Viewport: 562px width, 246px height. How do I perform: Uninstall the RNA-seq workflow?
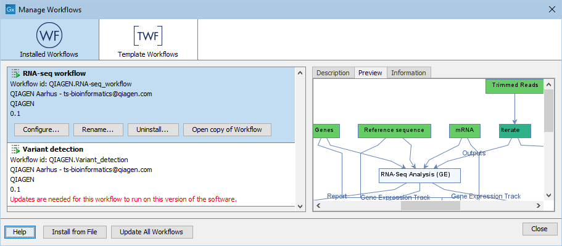pos(153,129)
